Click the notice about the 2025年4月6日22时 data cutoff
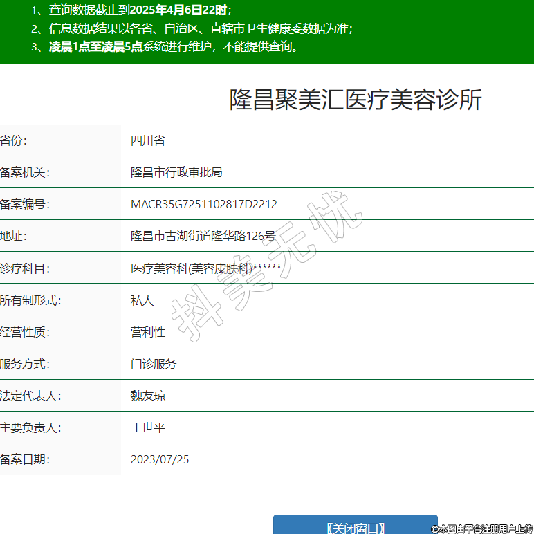This screenshot has height=534, width=534. (131, 10)
